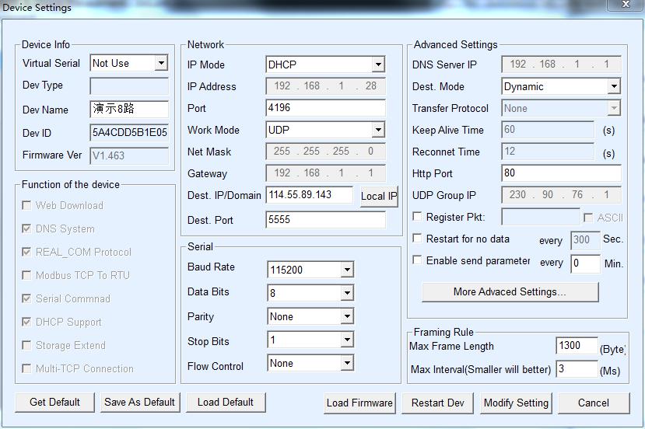
Task: Click Save As Default button
Action: [139, 402]
